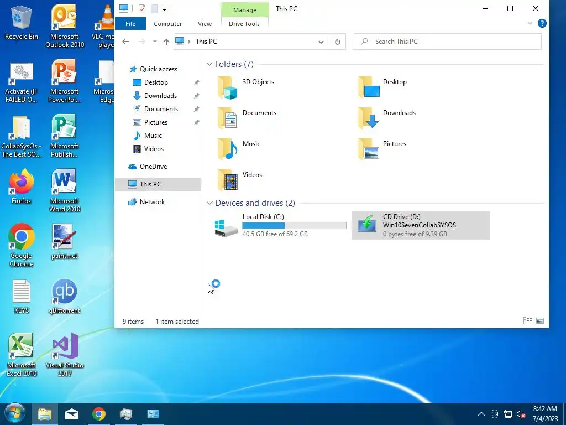Click the New folder quick access toolbar icon
566x425 pixels.
click(x=154, y=9)
